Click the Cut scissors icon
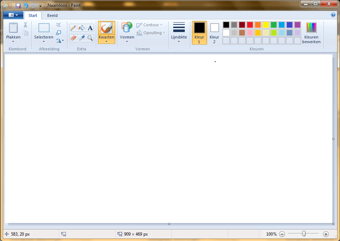The image size is (340, 241). pos(25,25)
